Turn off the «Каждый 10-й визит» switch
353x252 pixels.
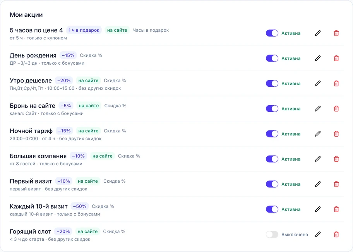tap(272, 209)
